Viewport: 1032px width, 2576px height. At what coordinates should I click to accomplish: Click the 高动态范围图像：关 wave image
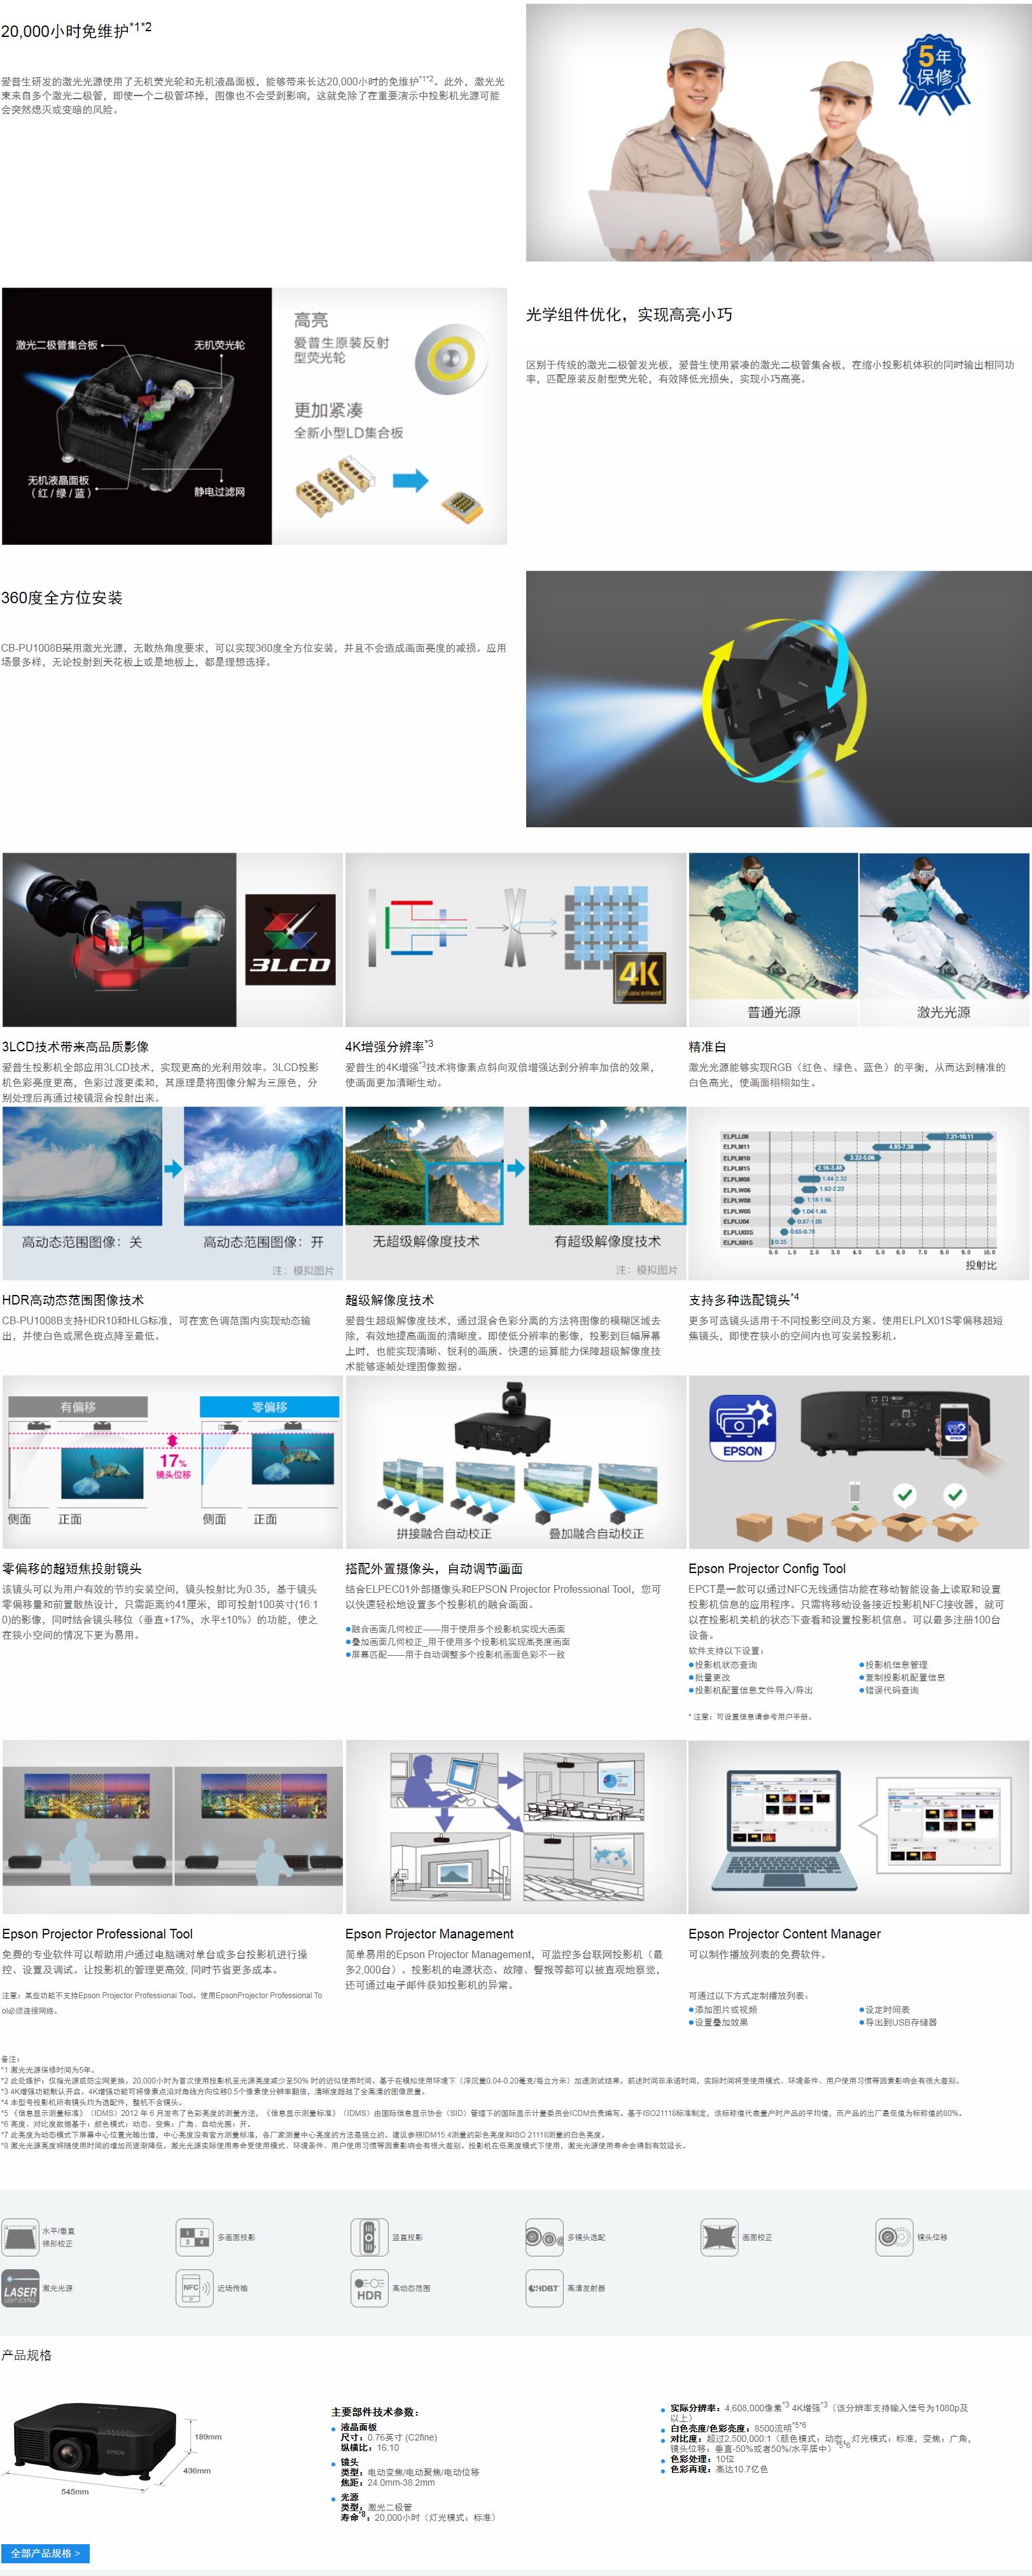coord(82,1166)
